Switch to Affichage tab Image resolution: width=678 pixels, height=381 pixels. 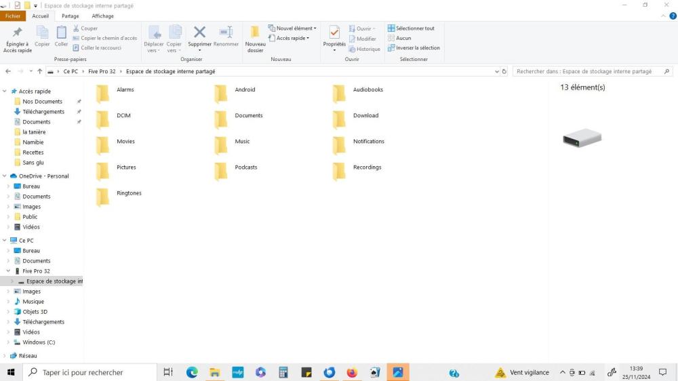[102, 16]
